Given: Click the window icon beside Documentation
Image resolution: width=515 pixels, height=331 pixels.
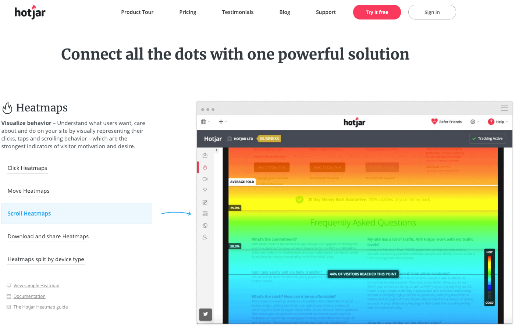Looking at the screenshot, I should pos(9,296).
